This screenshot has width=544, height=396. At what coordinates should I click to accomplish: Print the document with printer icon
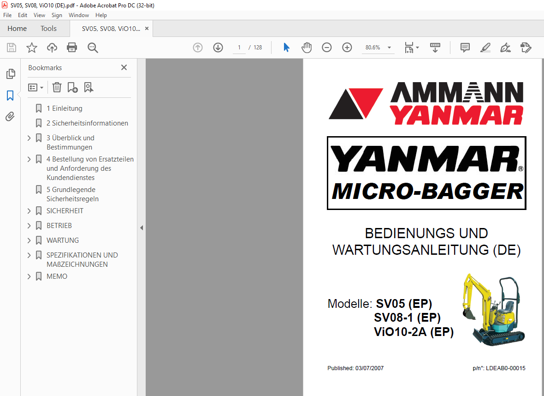click(72, 48)
